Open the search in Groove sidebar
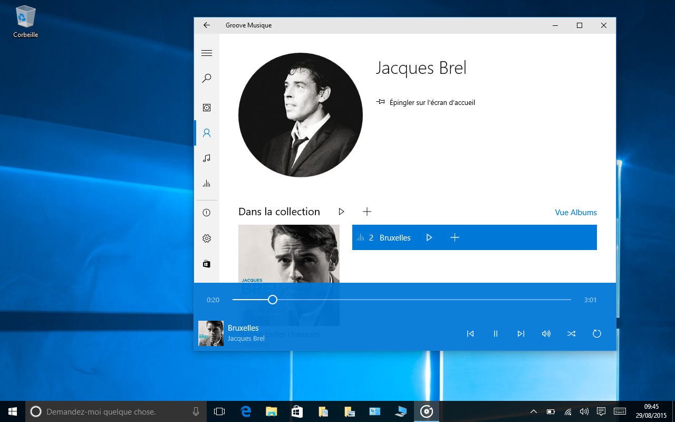 pos(207,79)
